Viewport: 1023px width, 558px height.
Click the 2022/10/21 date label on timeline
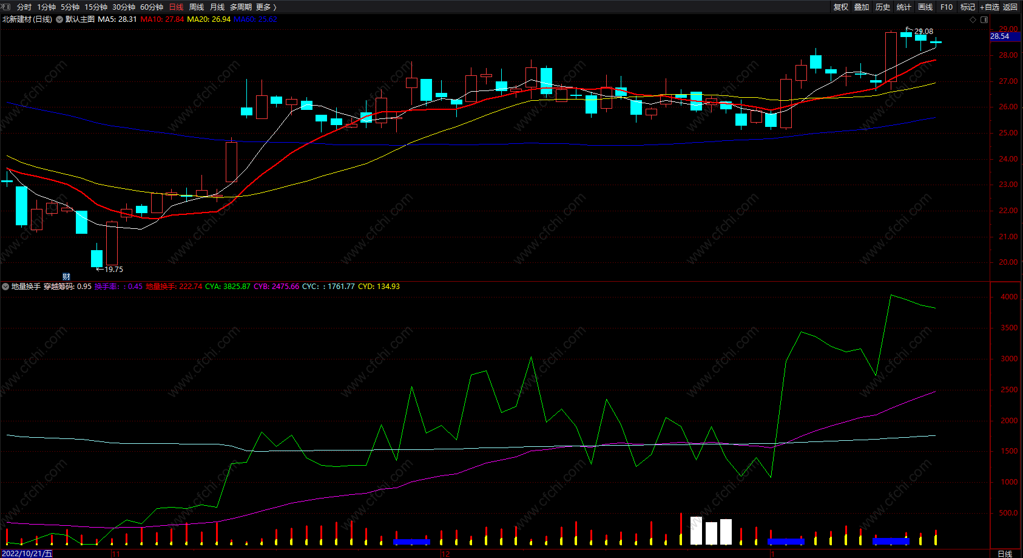coord(27,554)
